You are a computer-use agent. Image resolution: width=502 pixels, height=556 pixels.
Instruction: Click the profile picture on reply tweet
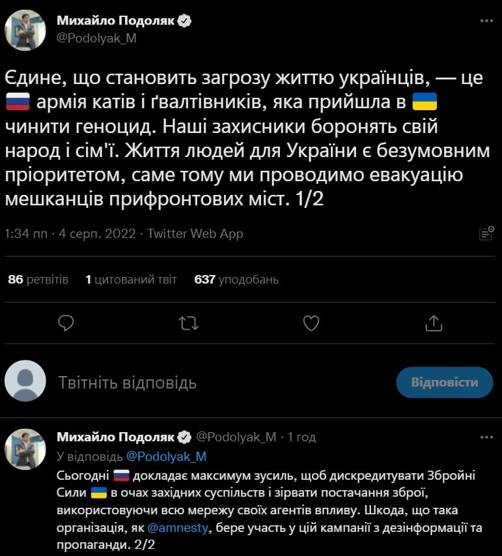coord(25,449)
